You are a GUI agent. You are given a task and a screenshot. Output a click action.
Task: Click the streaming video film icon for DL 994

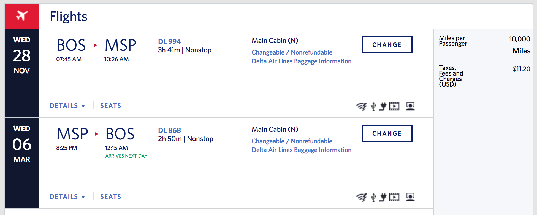point(394,106)
